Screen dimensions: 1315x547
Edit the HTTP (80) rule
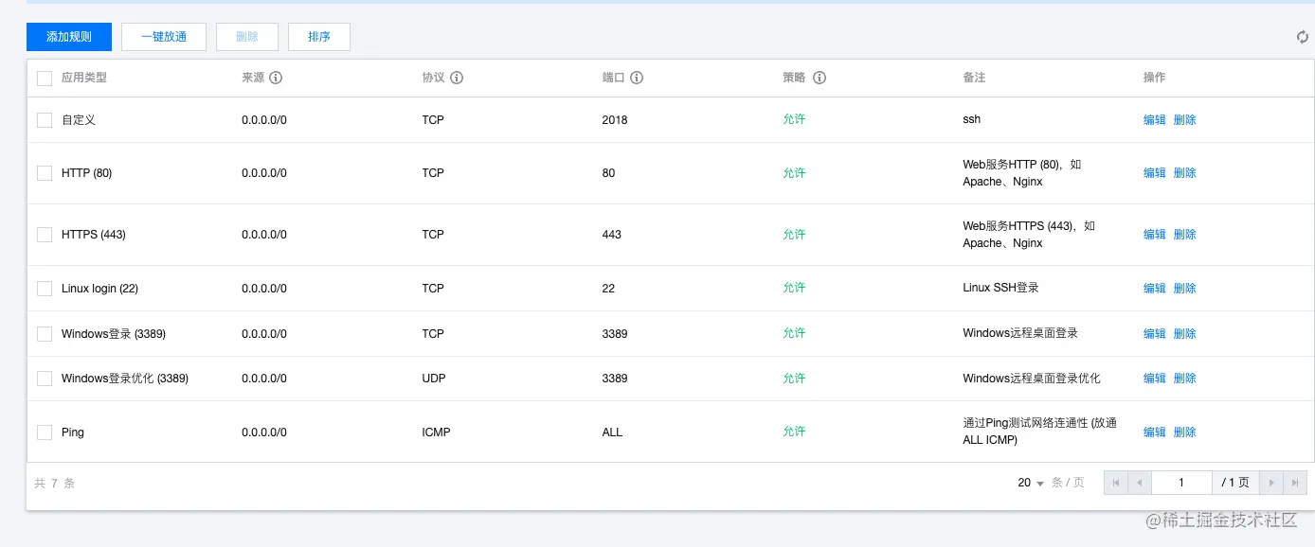(1155, 173)
